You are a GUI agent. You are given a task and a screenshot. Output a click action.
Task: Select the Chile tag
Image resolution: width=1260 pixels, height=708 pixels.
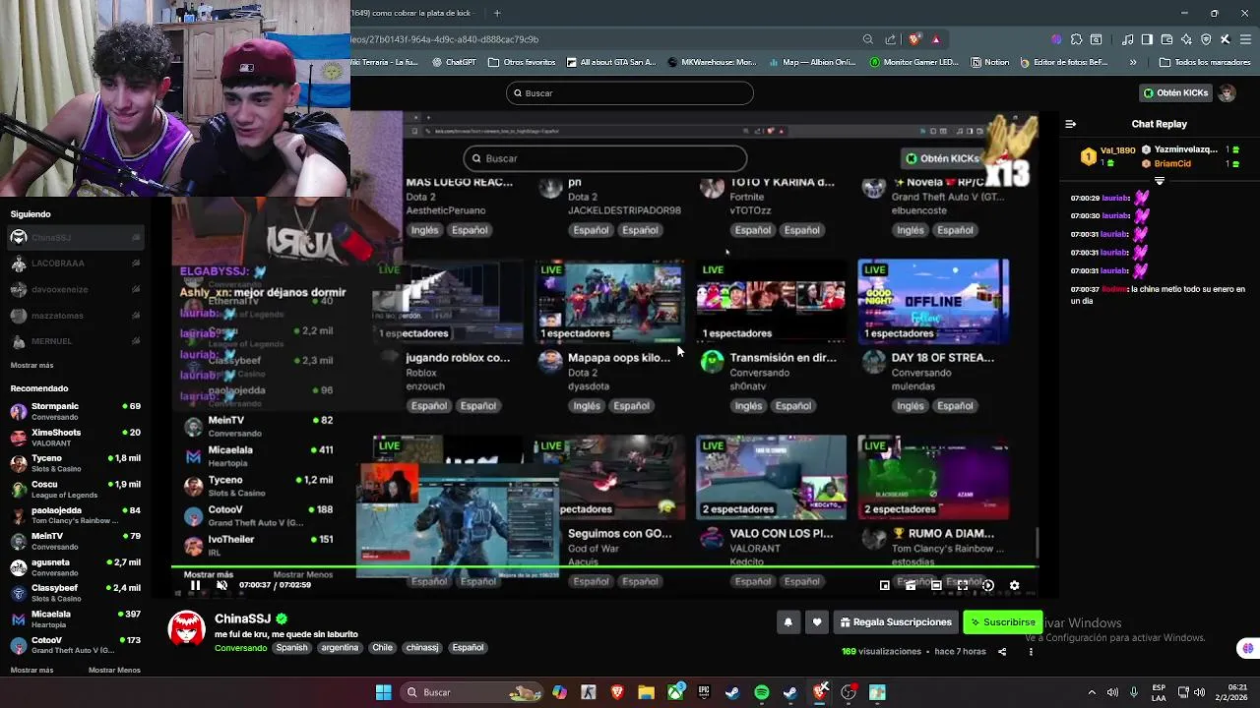[x=382, y=648]
